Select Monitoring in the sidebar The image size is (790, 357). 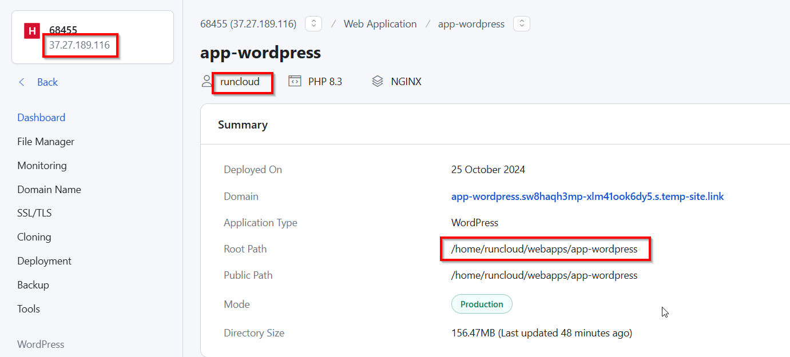coord(42,166)
